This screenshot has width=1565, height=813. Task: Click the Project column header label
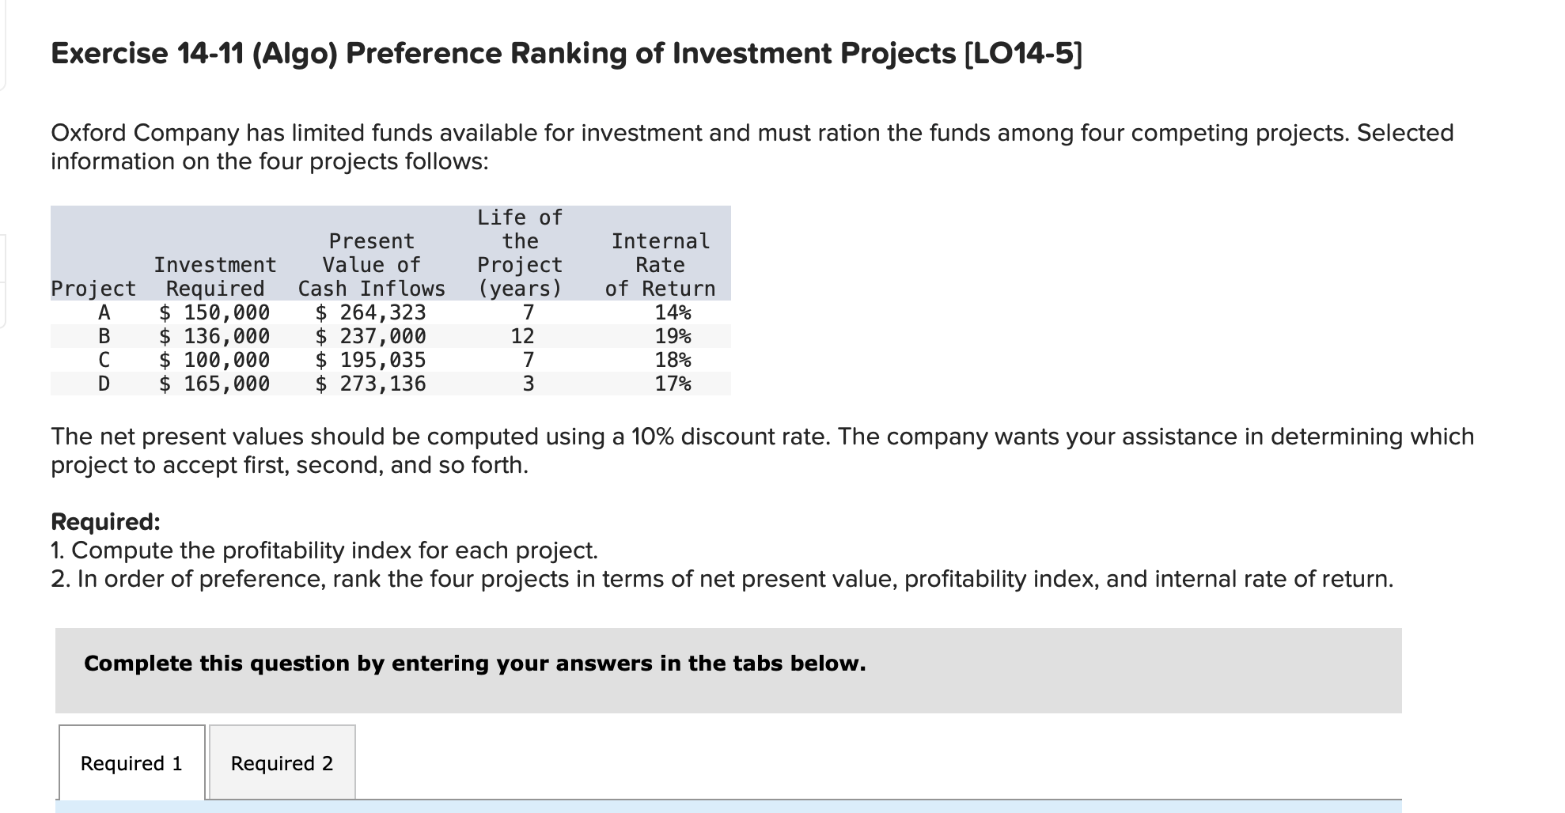93,289
